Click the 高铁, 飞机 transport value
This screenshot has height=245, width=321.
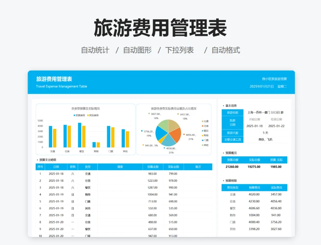click(x=265, y=139)
